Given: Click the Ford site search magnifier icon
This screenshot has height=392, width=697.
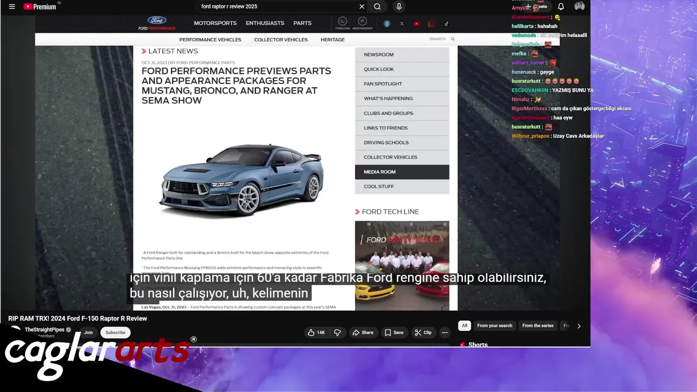Looking at the screenshot, I should pyautogui.click(x=453, y=39).
